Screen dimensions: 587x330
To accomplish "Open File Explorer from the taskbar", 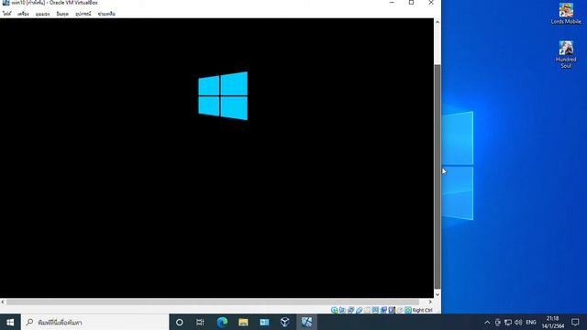I will (x=243, y=322).
